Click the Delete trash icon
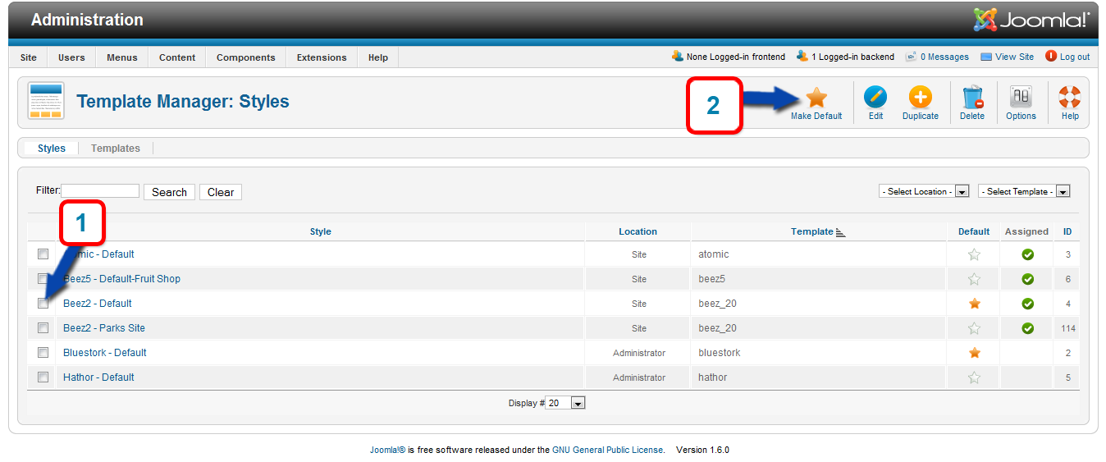This screenshot has height=462, width=1106. pyautogui.click(x=972, y=98)
